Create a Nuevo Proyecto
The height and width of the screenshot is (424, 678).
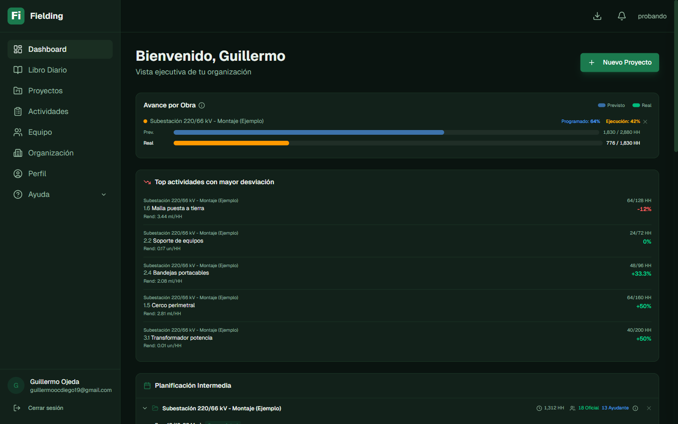click(x=619, y=63)
